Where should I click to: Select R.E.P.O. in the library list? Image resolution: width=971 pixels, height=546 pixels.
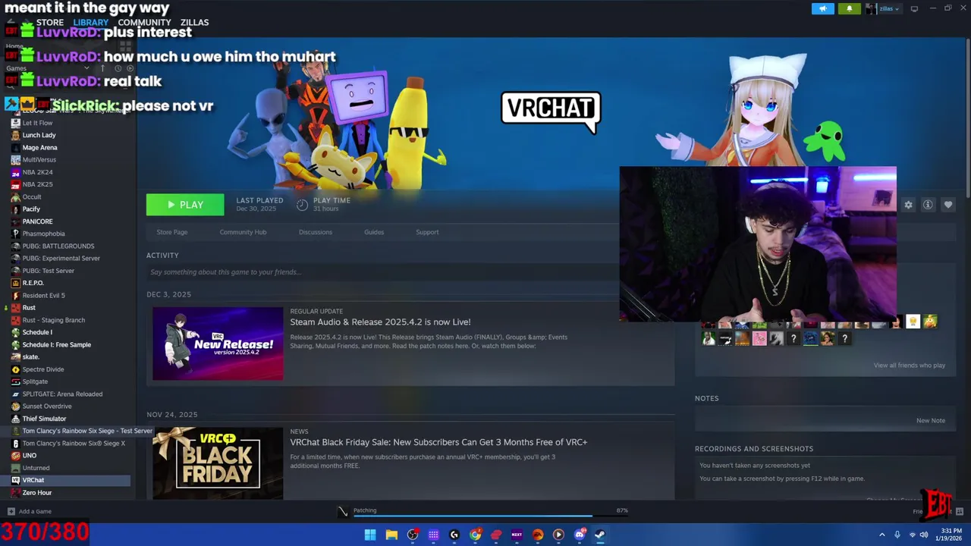[x=33, y=283]
